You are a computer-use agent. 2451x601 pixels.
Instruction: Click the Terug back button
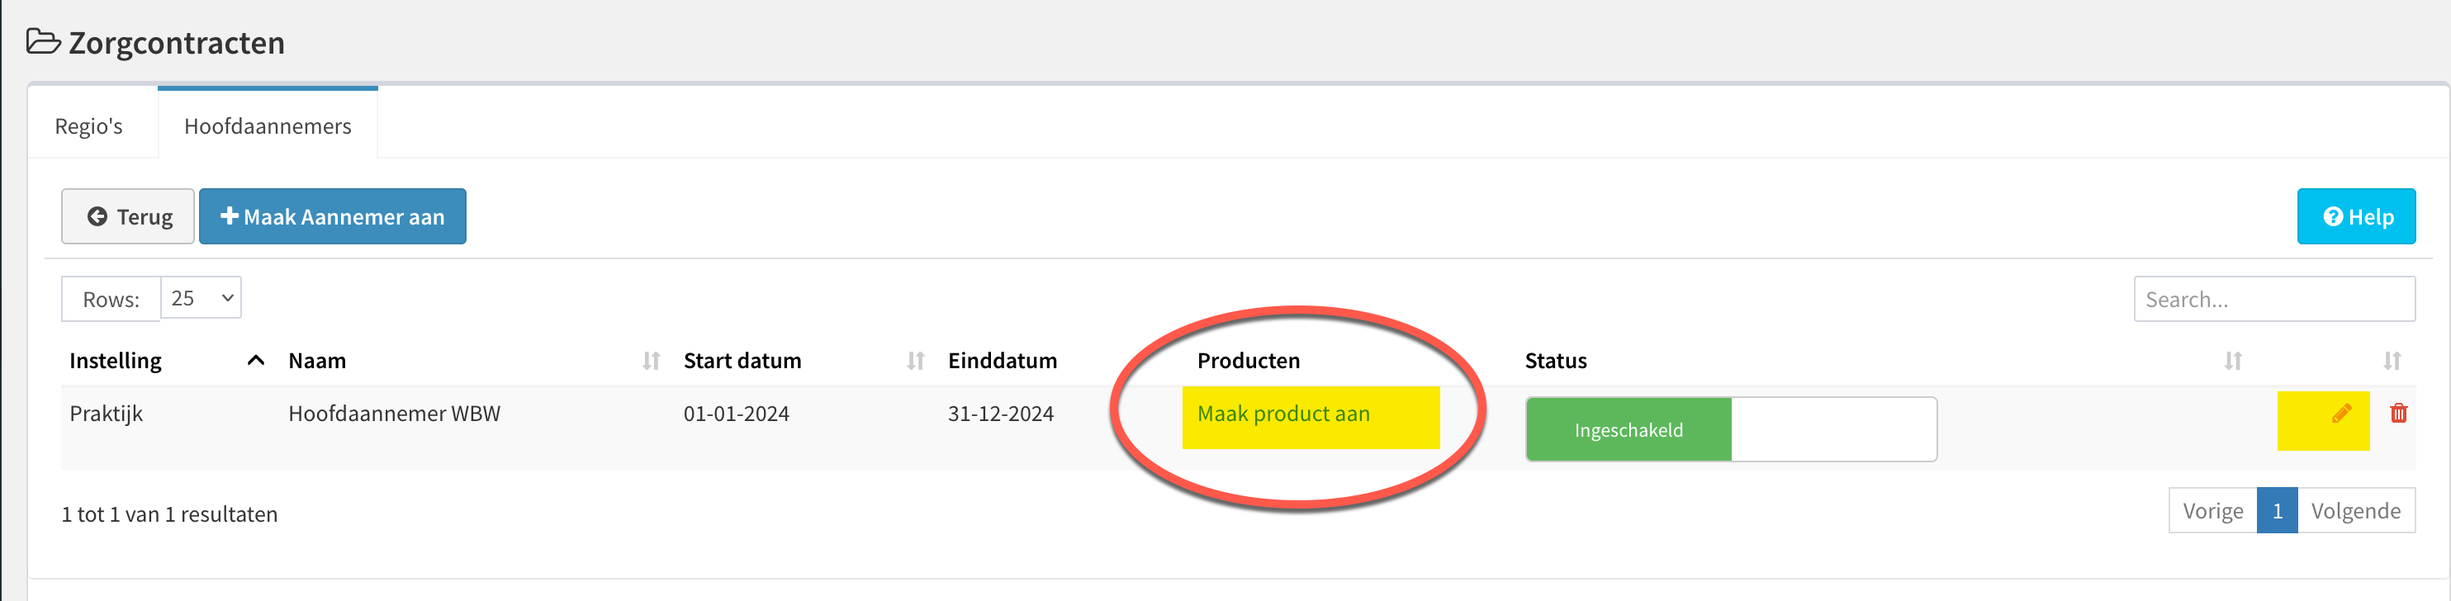pyautogui.click(x=127, y=215)
